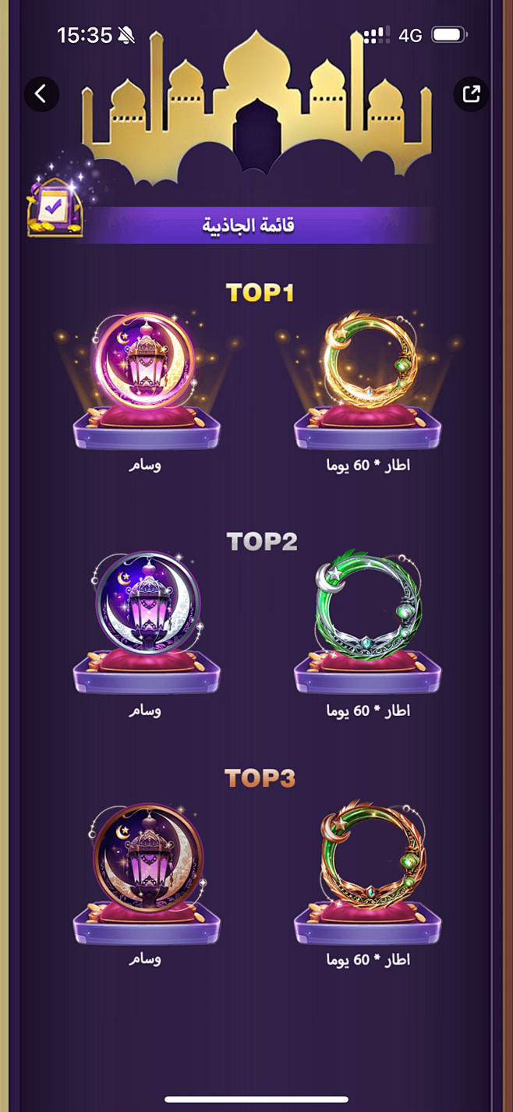Tap وسام label under TOP2 medal
This screenshot has height=1112, width=513.
145,711
